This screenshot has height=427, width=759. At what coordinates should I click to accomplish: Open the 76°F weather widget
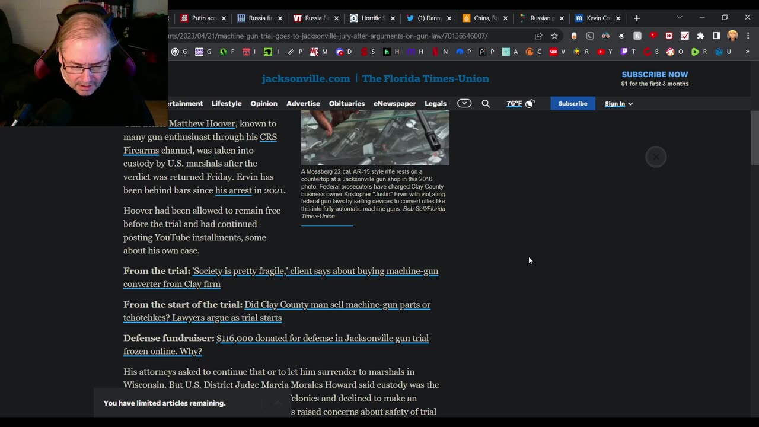pyautogui.click(x=520, y=103)
